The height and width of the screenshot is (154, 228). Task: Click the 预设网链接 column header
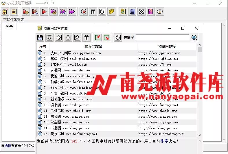pyautogui.click(x=167, y=47)
